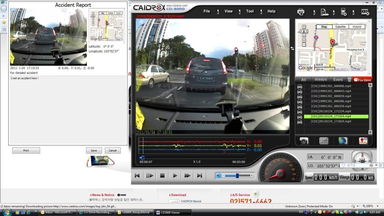
Task: Click the video timeline position handle
Action: (x=142, y=158)
